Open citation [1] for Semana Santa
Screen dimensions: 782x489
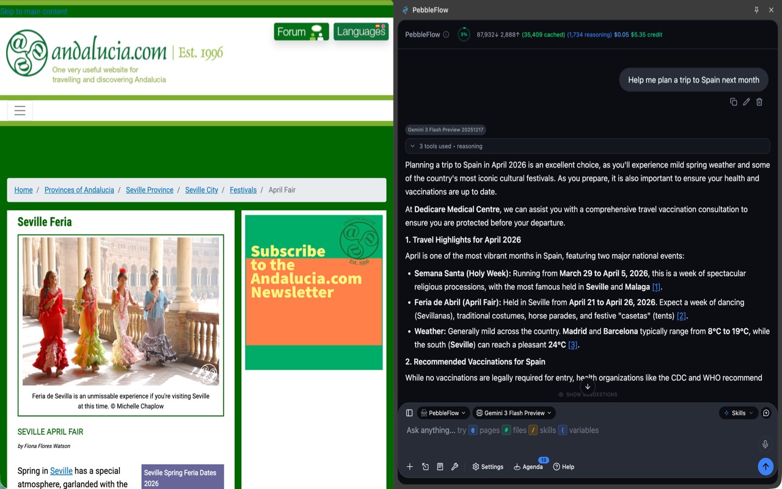(x=656, y=287)
